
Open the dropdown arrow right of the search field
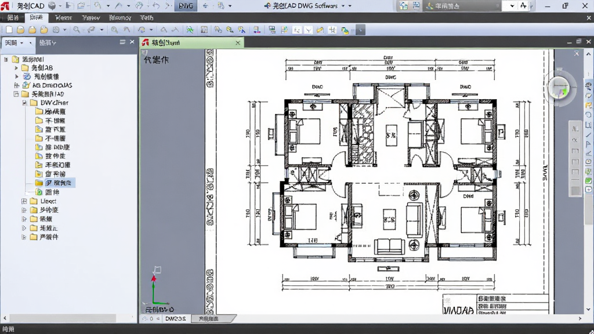(512, 6)
